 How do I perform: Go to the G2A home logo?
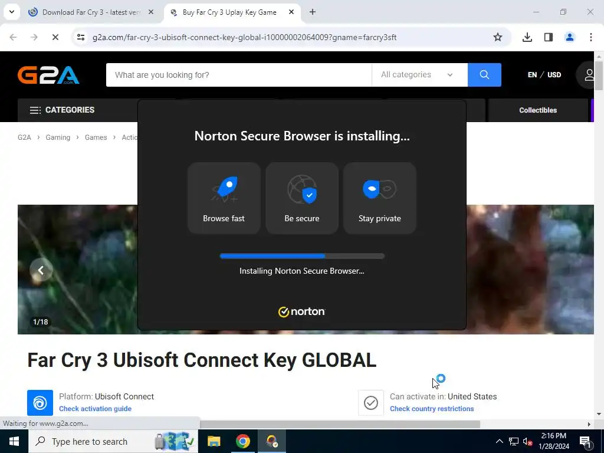coord(48,75)
